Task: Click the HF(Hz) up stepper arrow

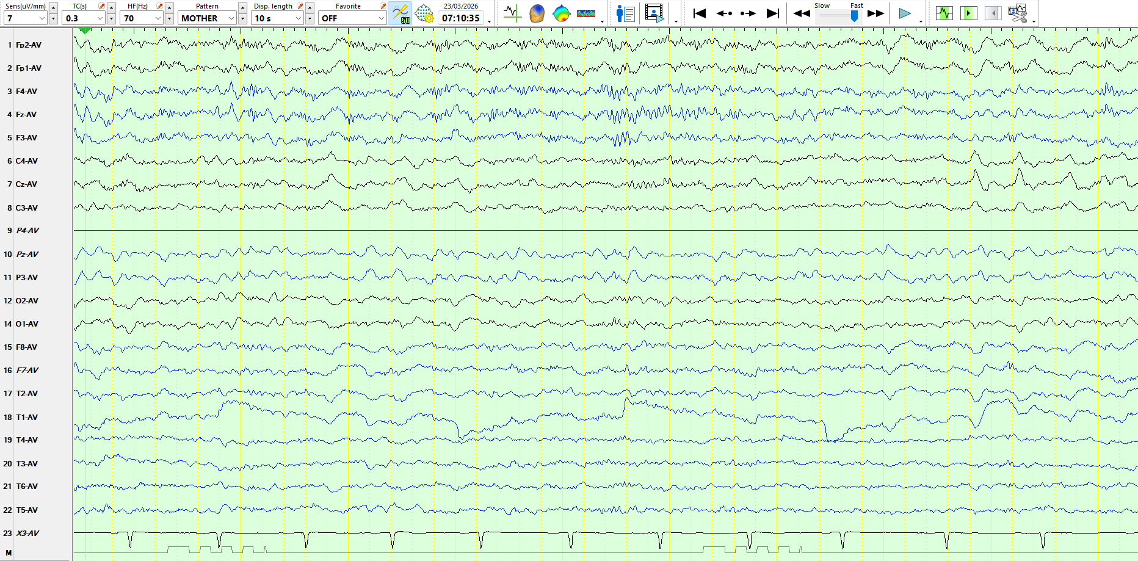Action: [169, 7]
